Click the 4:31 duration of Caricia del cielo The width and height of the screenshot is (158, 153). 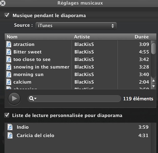[143, 135]
